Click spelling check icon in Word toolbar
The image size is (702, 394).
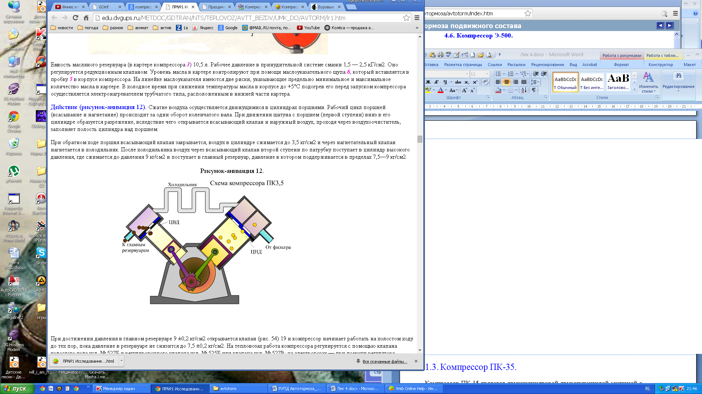coord(448,54)
